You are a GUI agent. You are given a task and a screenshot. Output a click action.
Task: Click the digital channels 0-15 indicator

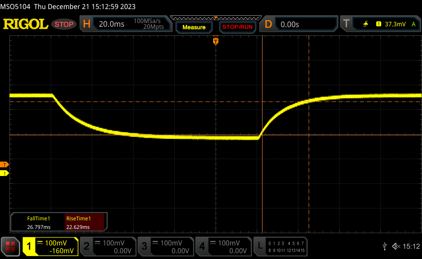coord(286,247)
